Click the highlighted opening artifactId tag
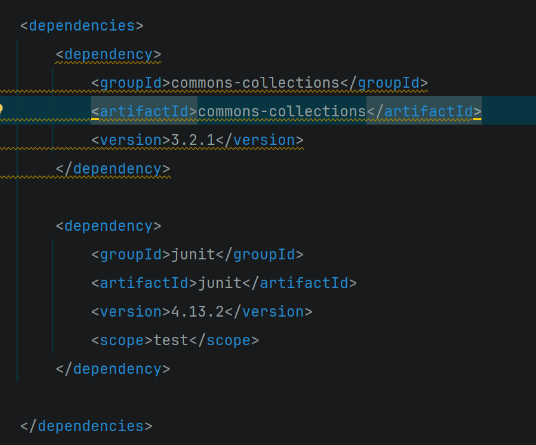 coord(144,112)
